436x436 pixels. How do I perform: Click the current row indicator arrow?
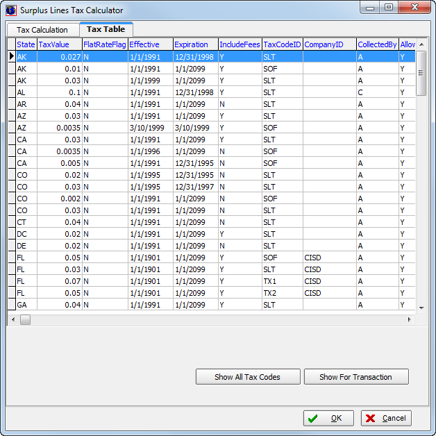click(11, 56)
